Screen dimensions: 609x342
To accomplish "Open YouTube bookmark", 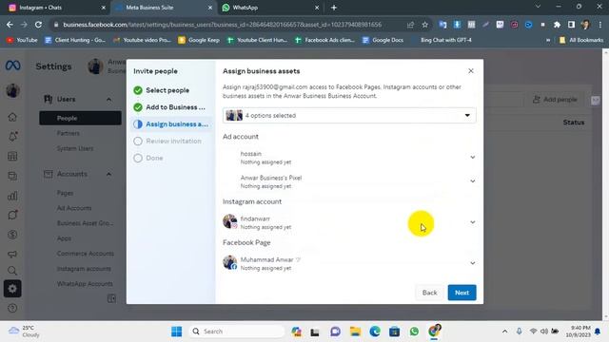I will [x=22, y=40].
